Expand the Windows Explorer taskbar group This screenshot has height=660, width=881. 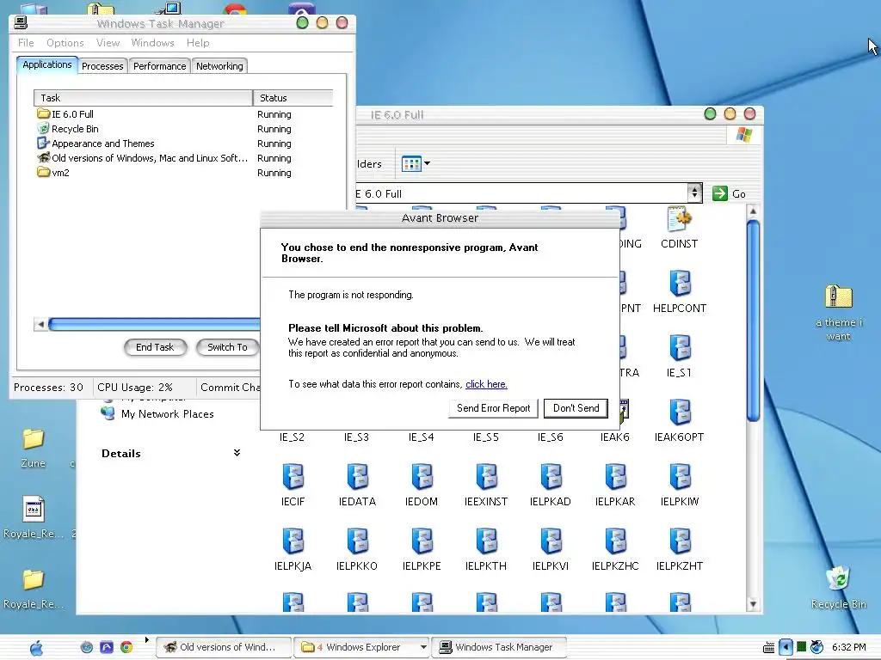423,647
